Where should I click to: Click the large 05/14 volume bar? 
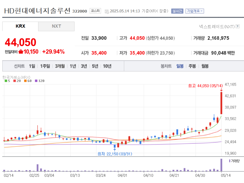(x=221, y=165)
